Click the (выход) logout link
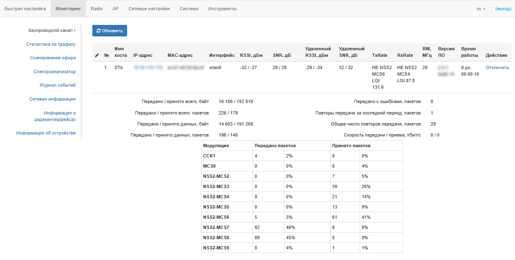 pyautogui.click(x=503, y=9)
